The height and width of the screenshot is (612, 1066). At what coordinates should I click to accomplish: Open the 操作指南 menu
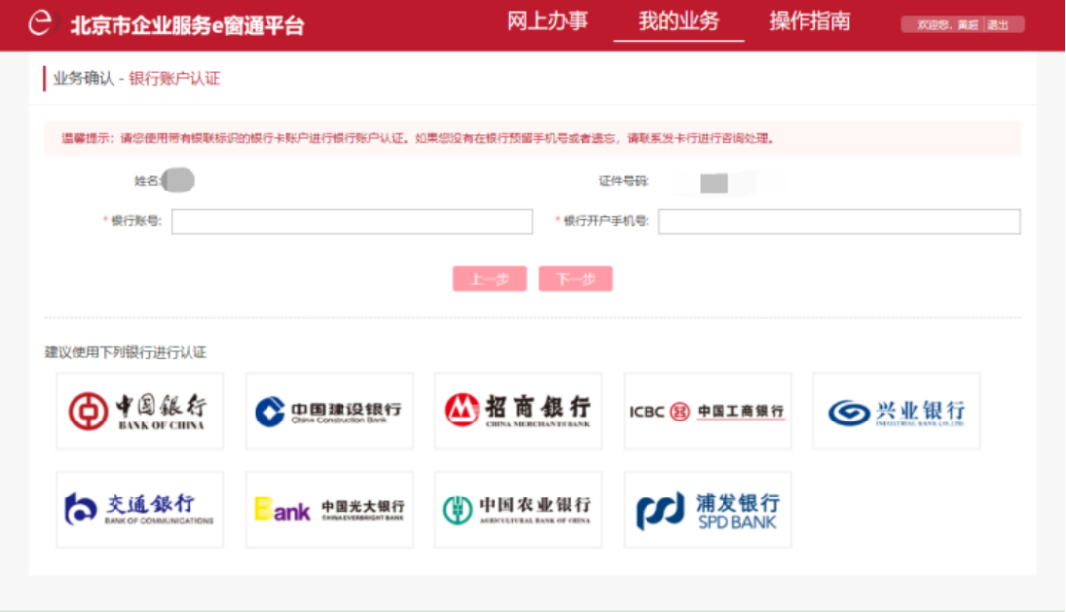809,21
